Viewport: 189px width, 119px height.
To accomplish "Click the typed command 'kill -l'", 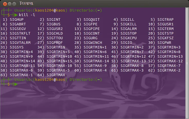I will (27, 15).
